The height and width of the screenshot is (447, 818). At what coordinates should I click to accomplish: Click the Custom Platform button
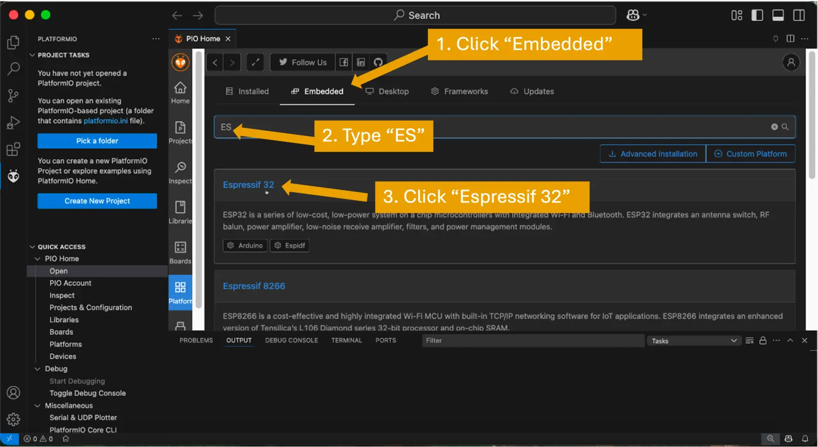pyautogui.click(x=751, y=154)
